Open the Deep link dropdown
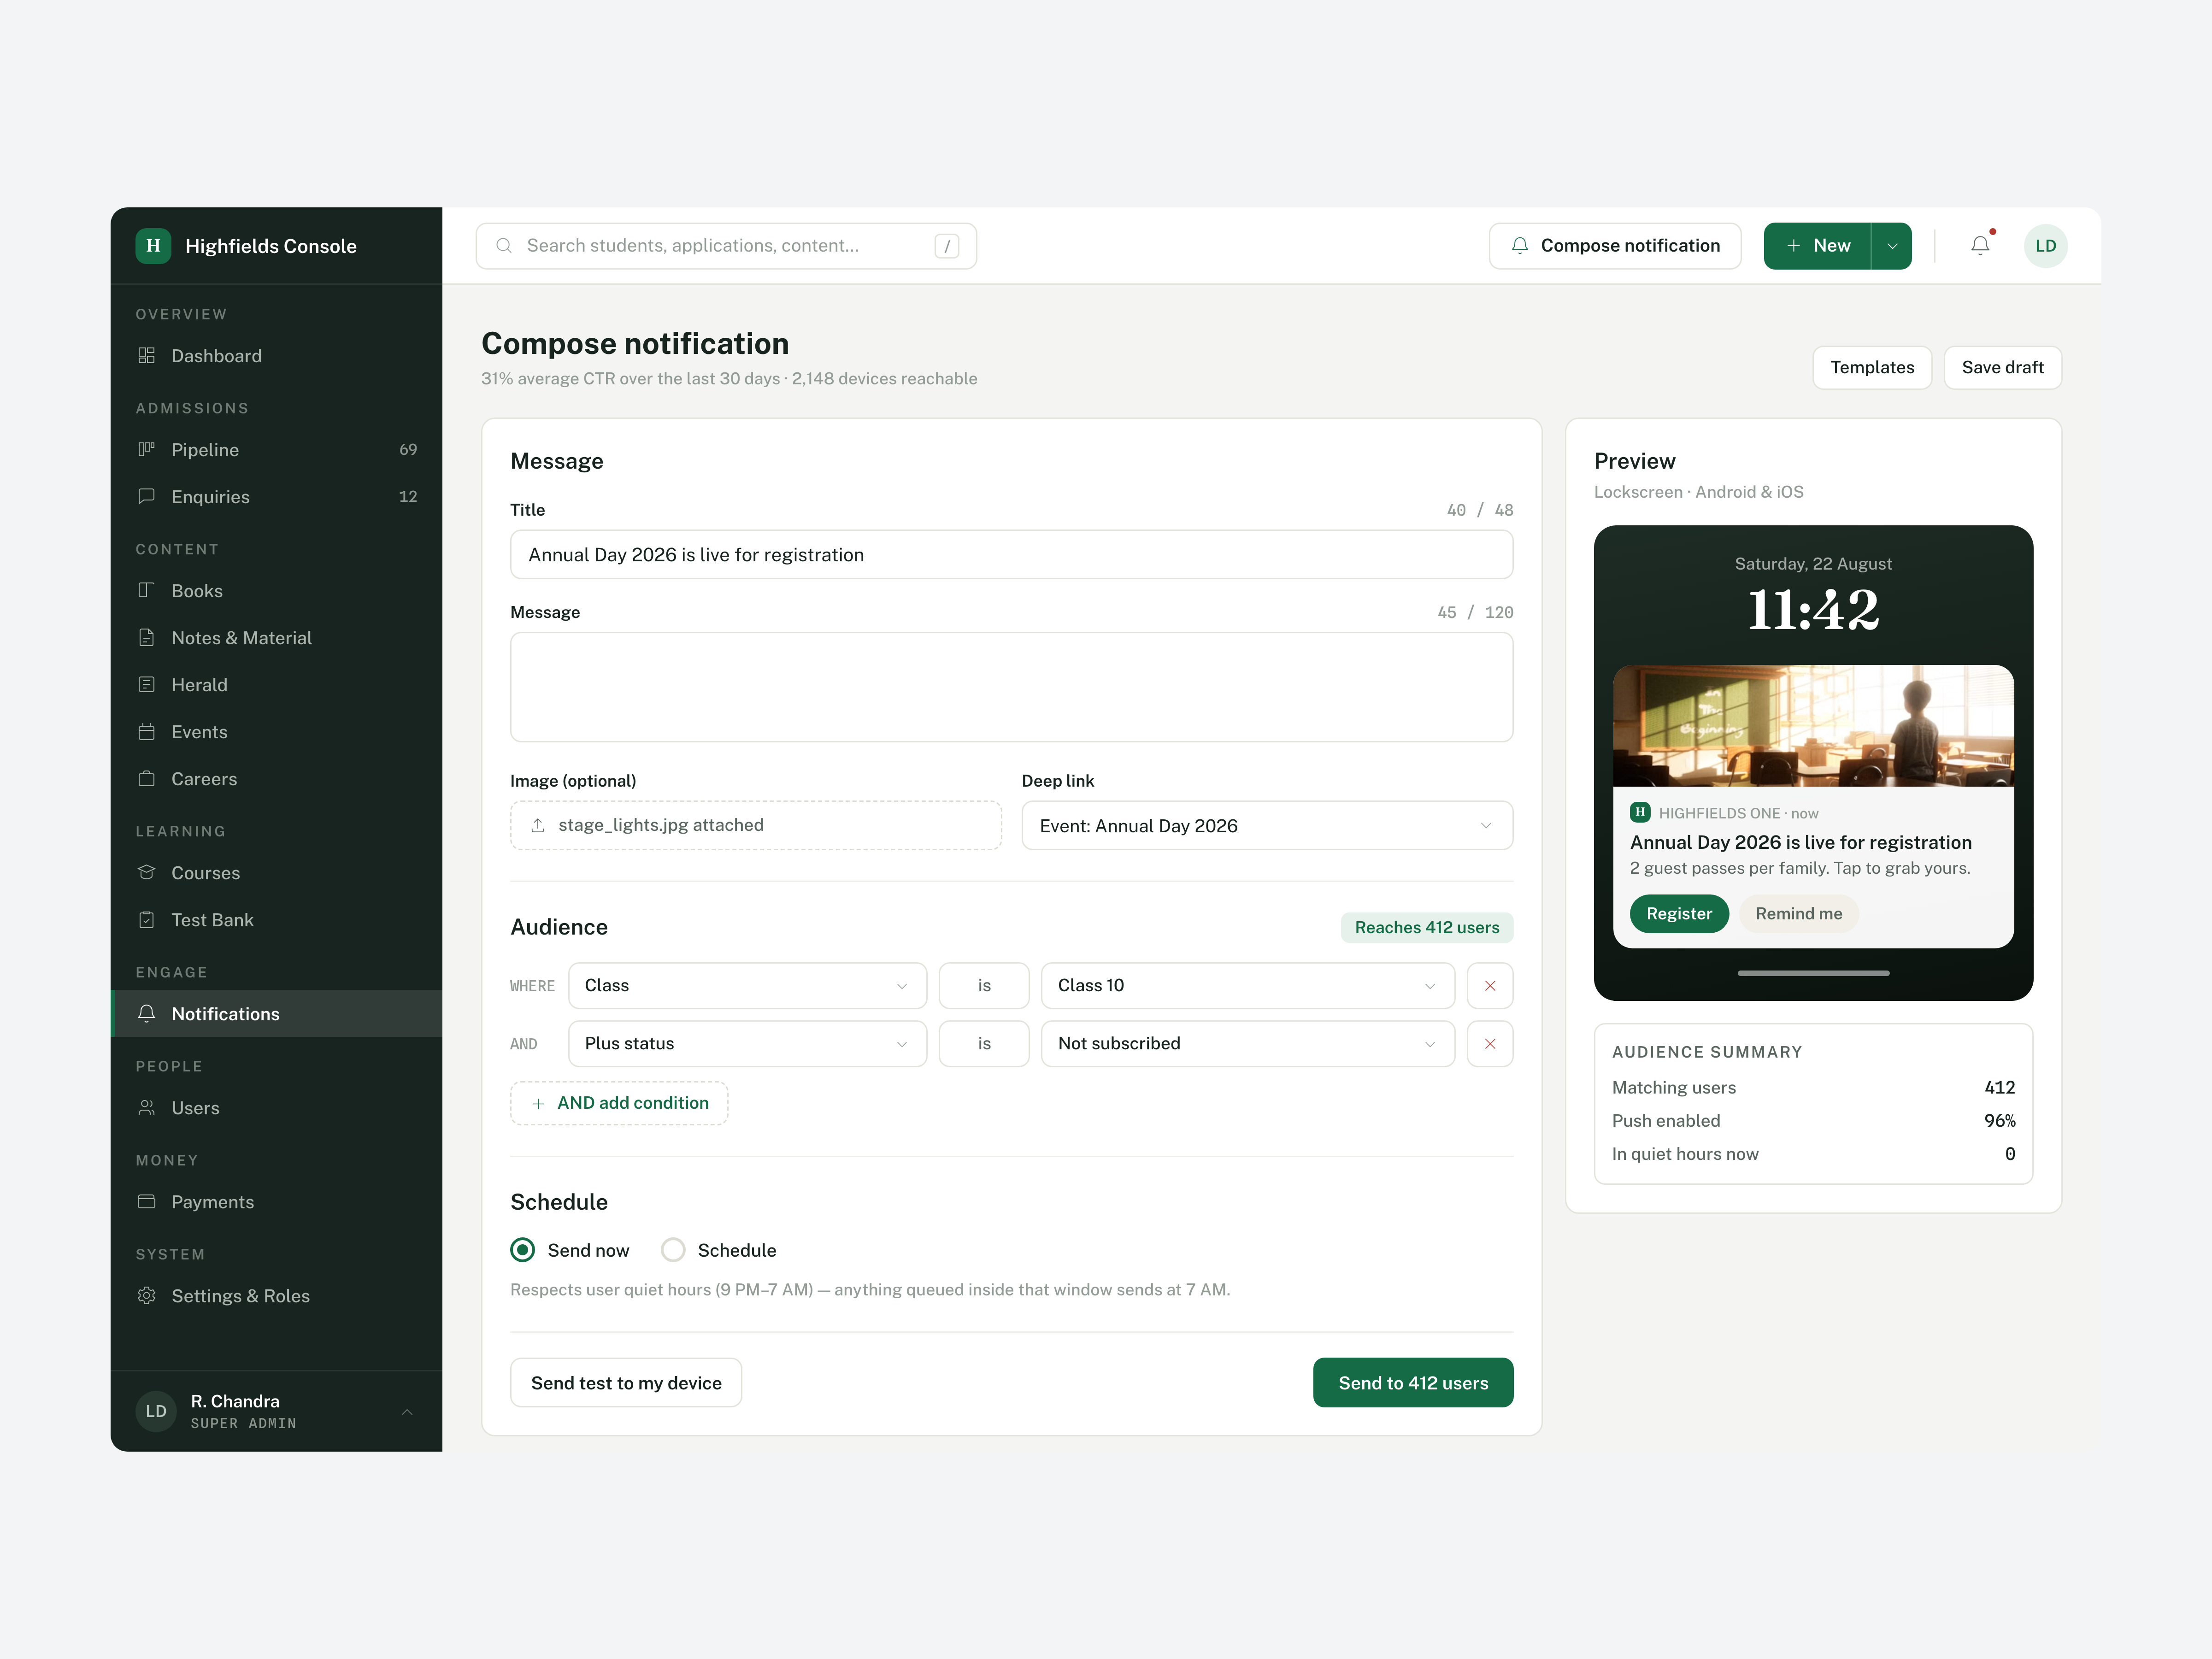Image resolution: width=2212 pixels, height=1659 pixels. click(1267, 826)
